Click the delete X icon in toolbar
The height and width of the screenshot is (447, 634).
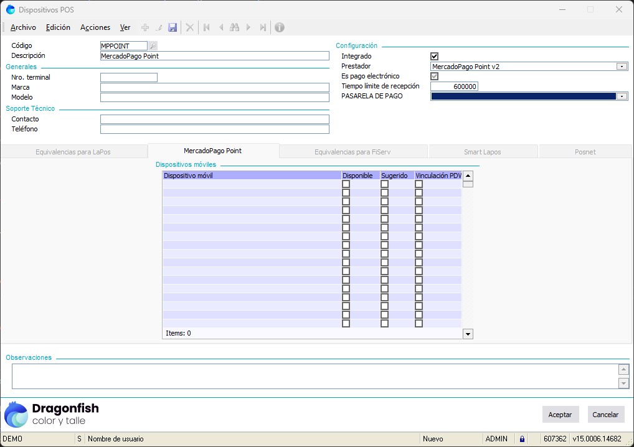click(190, 27)
